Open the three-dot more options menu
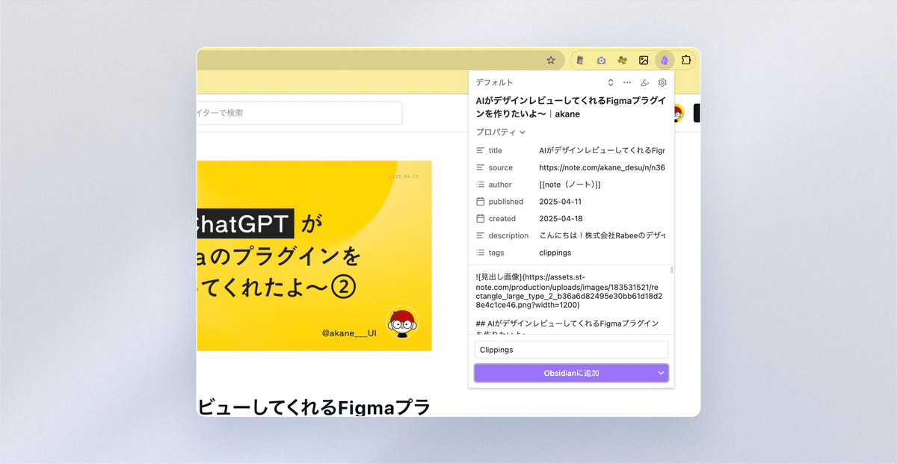897x464 pixels. point(627,82)
